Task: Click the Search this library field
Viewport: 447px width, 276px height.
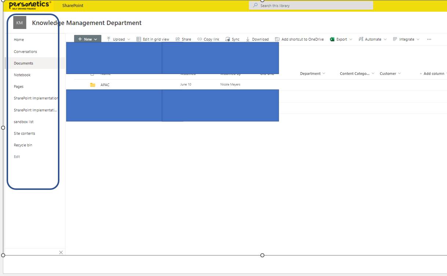Action: (x=311, y=5)
